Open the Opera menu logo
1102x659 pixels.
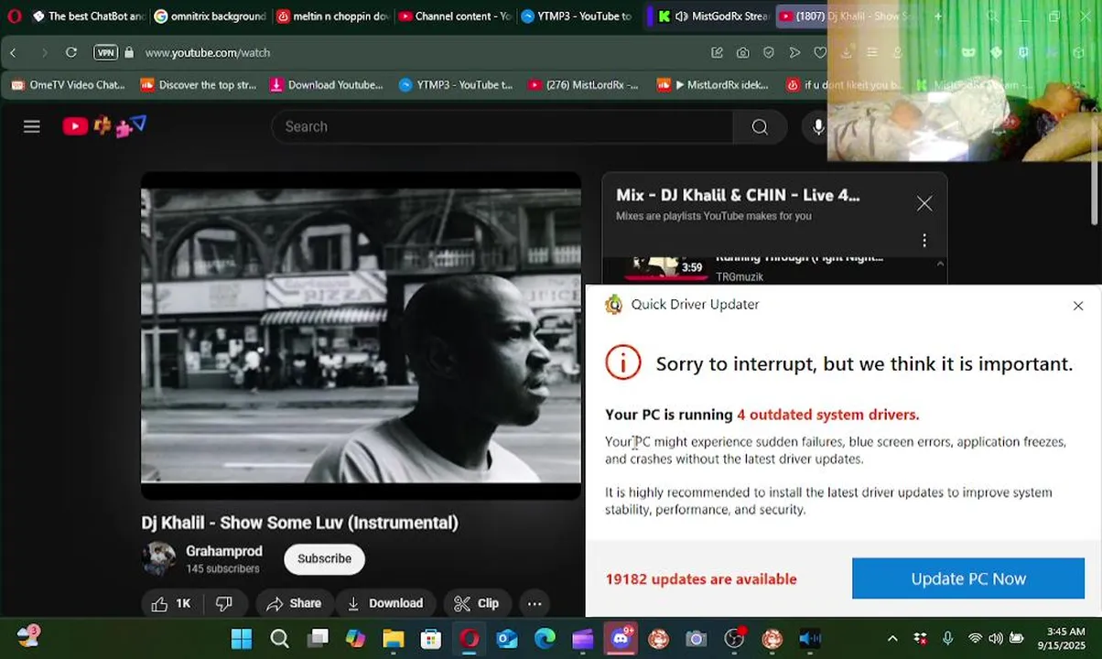14,16
